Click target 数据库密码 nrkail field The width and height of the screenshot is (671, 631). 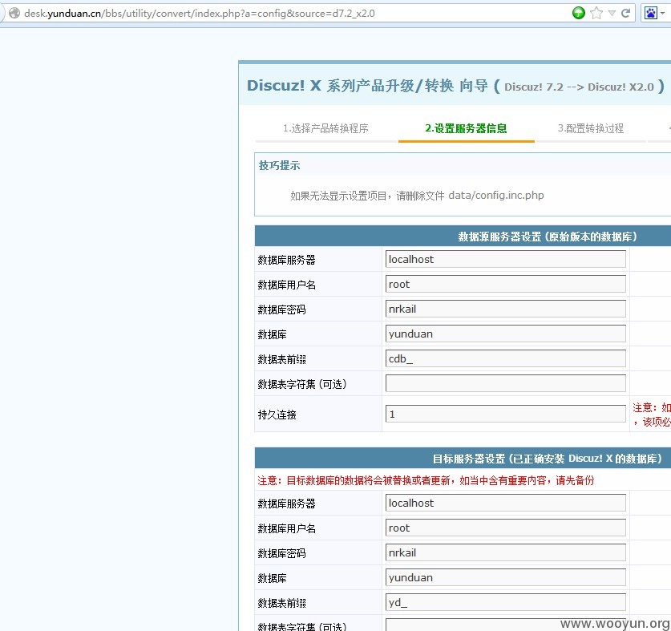pyautogui.click(x=505, y=552)
